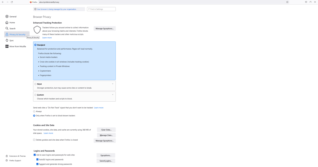Click the Firefox logo in the address bar

pyautogui.click(x=31, y=2)
